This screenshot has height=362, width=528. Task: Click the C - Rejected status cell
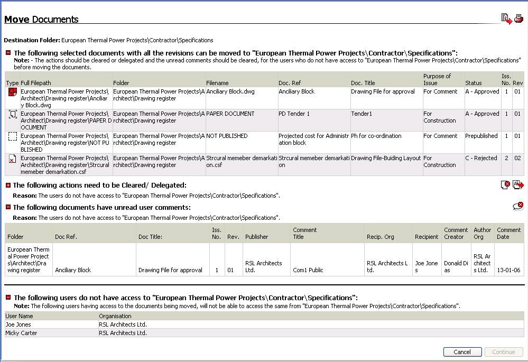pos(483,165)
